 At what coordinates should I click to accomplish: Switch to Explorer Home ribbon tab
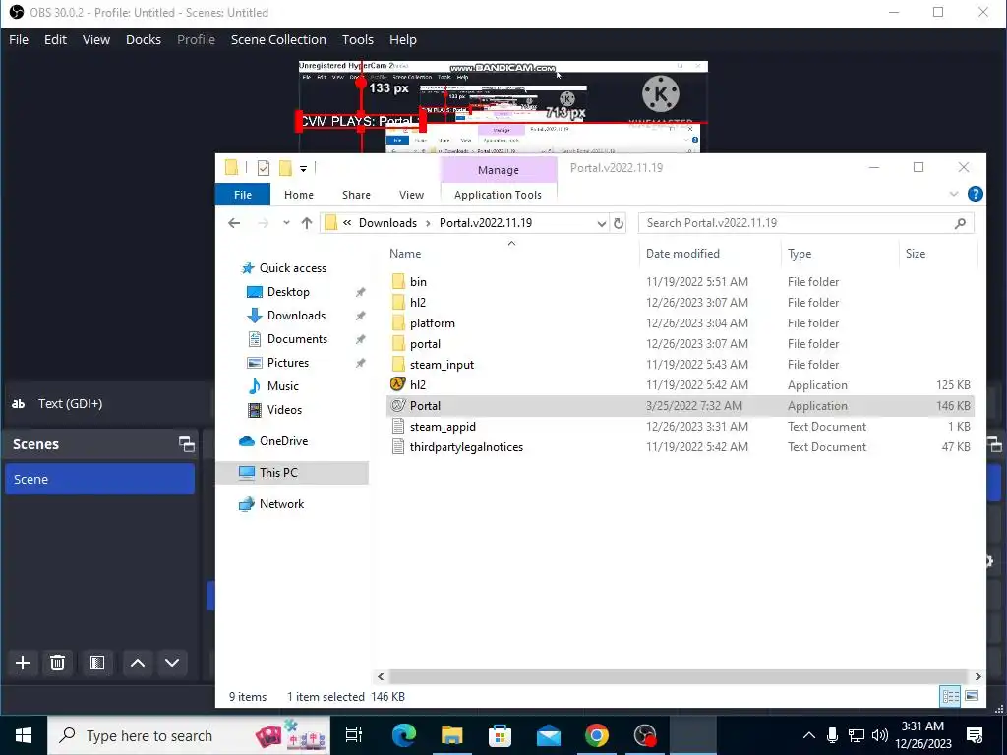[x=299, y=195]
